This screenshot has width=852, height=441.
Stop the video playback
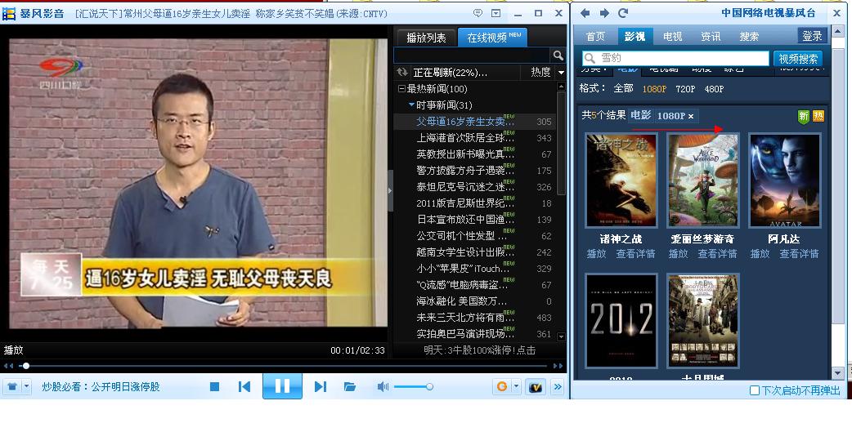214,387
